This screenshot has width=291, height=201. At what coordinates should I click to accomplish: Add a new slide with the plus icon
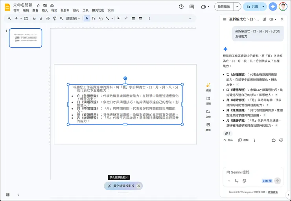click(x=17, y=18)
